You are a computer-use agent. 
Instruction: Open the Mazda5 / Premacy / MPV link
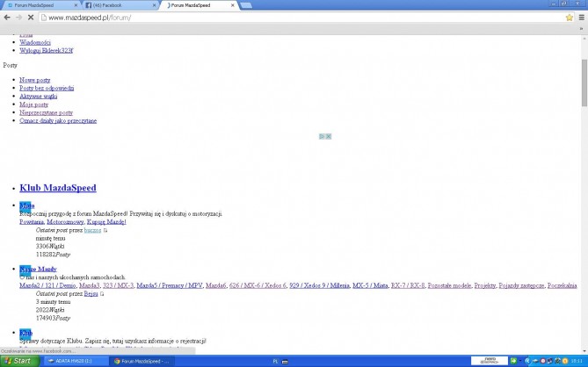(170, 285)
